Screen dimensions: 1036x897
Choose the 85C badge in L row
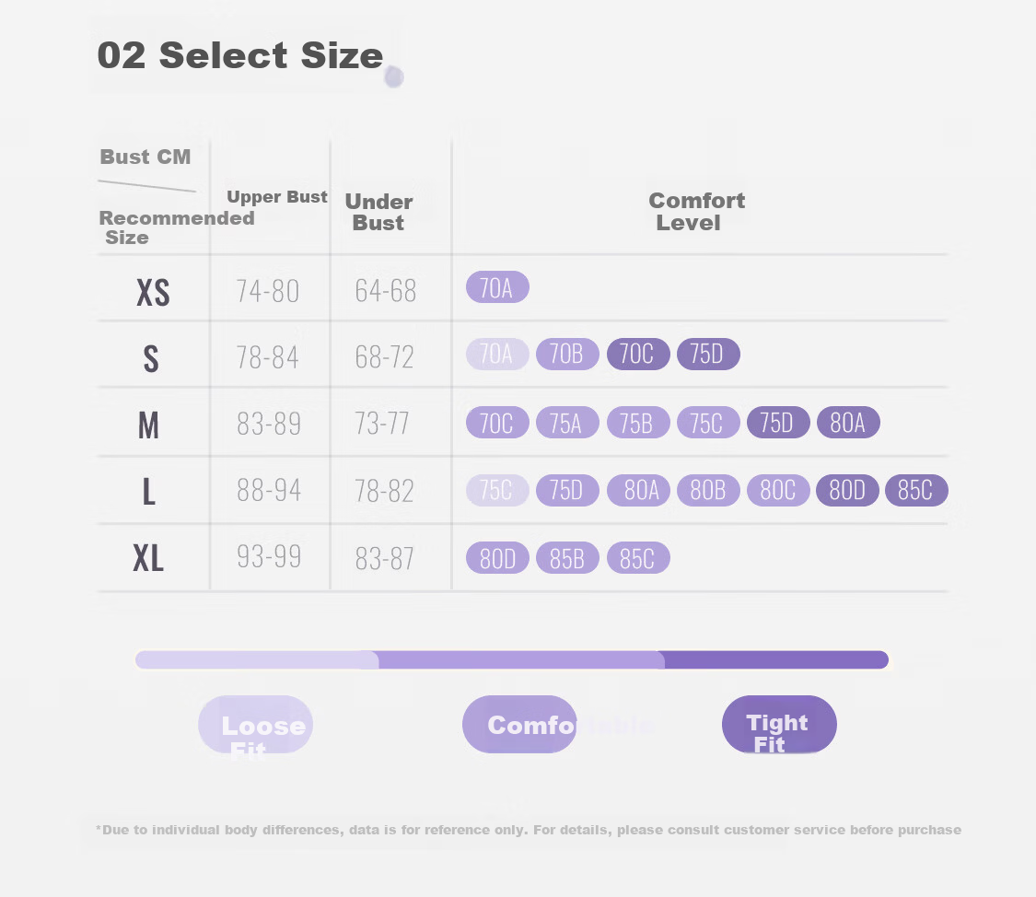(916, 490)
